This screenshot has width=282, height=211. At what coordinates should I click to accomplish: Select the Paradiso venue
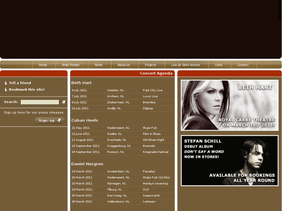click(x=149, y=172)
